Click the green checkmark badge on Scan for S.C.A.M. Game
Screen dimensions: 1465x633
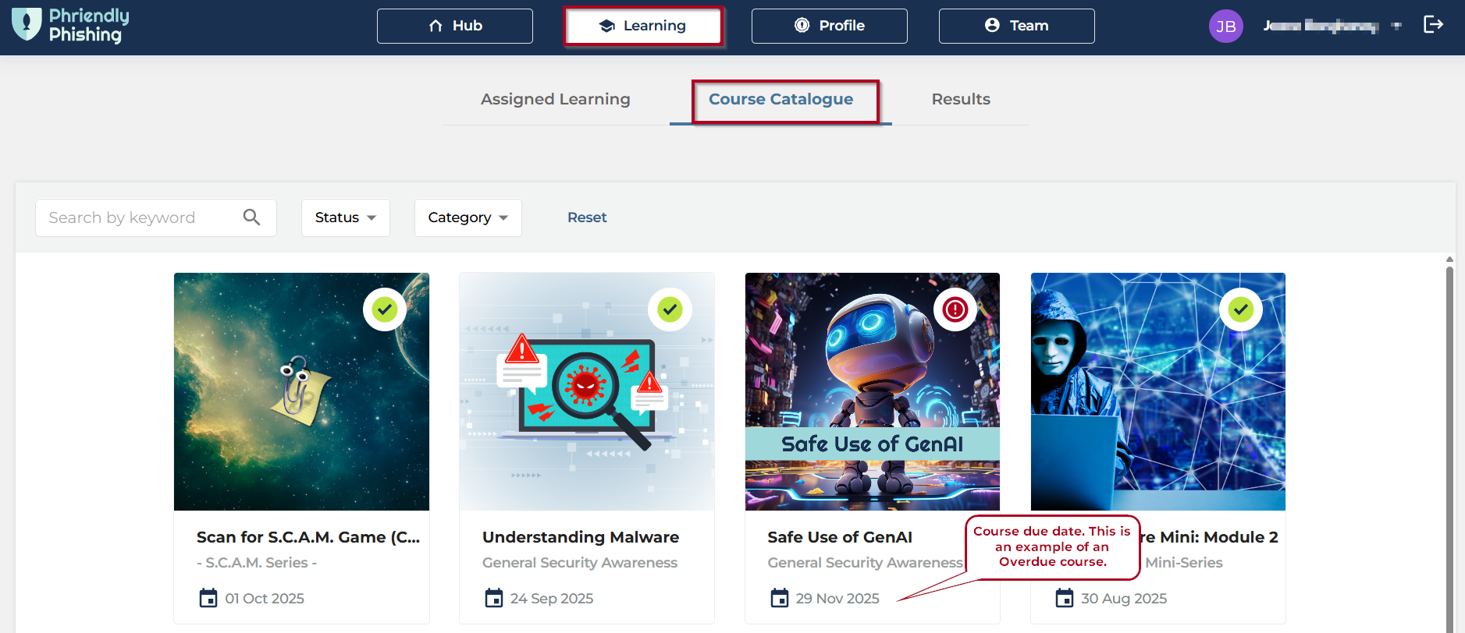(x=384, y=310)
